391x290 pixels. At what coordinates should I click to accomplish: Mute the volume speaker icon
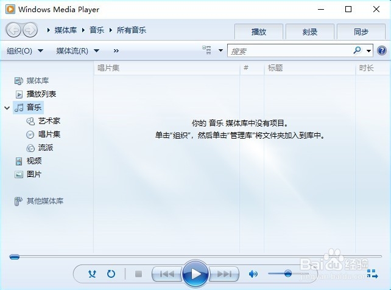[x=253, y=274]
